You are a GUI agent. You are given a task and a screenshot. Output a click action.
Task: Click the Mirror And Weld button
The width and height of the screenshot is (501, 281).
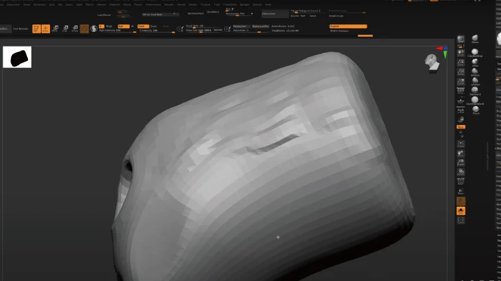click(x=160, y=15)
